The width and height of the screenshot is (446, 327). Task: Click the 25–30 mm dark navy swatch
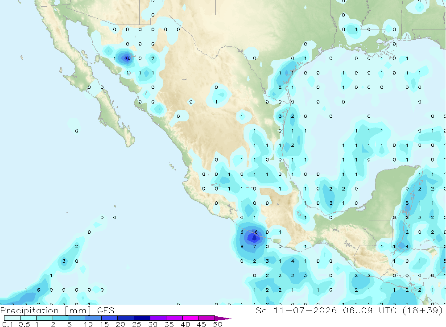(142, 318)
